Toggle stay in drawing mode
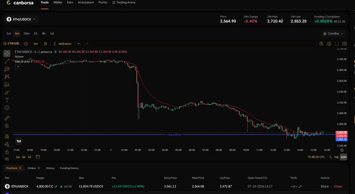355x194 pixels. tap(7, 144)
